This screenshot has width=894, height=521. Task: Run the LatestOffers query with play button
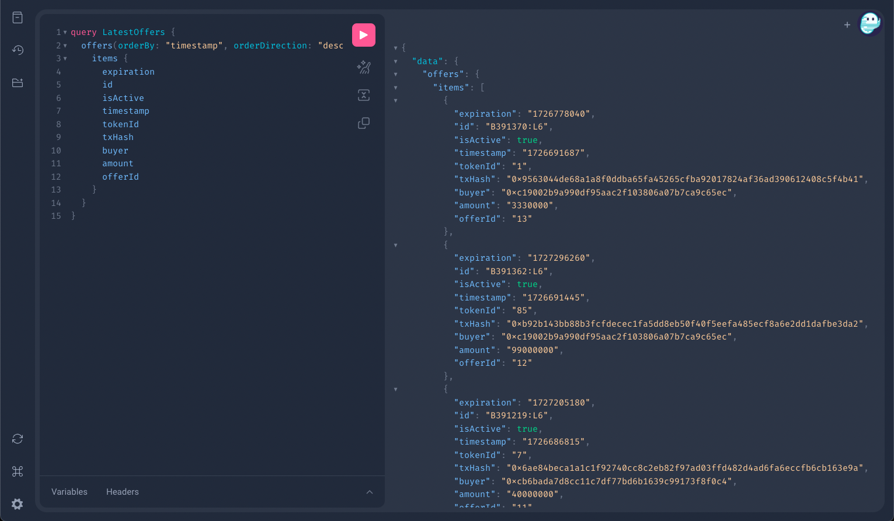click(x=363, y=35)
